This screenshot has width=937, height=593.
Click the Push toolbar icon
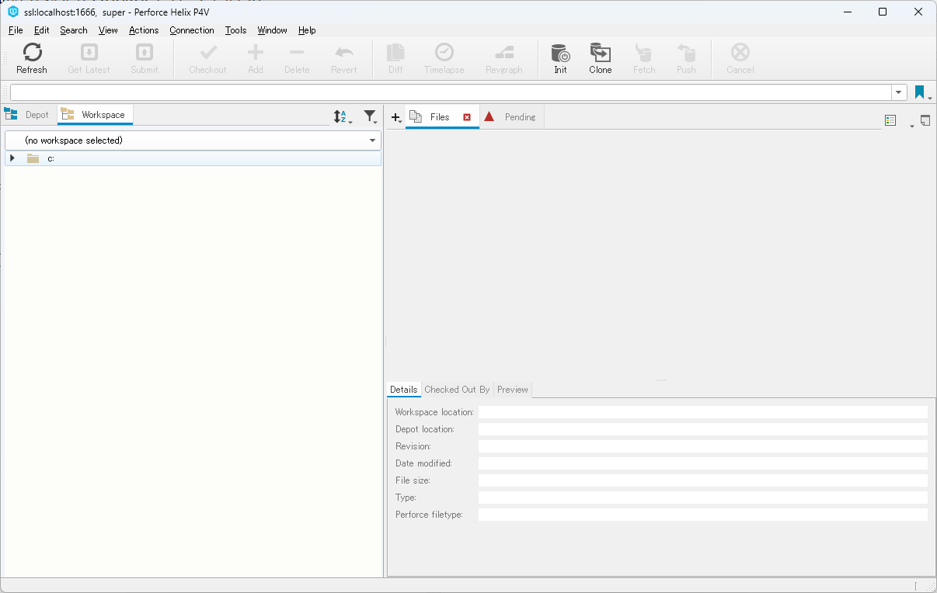point(686,52)
